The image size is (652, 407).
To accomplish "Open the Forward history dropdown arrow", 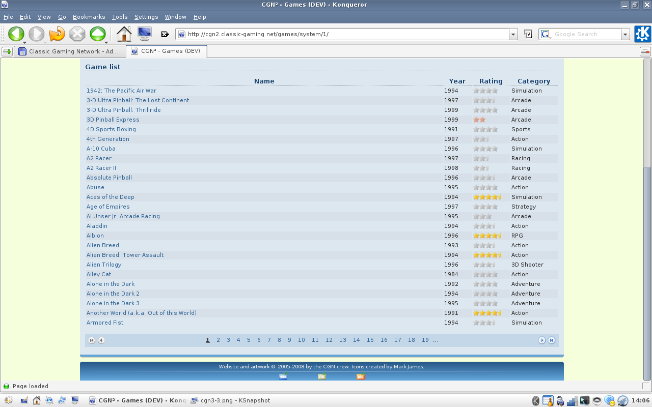I will (x=45, y=42).
